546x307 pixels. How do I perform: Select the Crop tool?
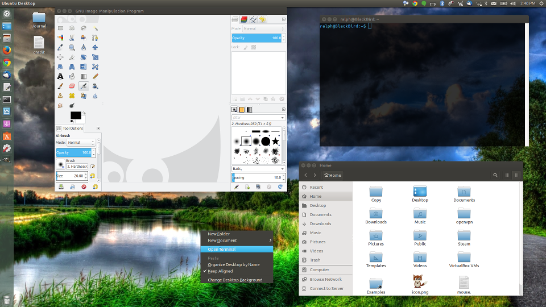coord(72,57)
